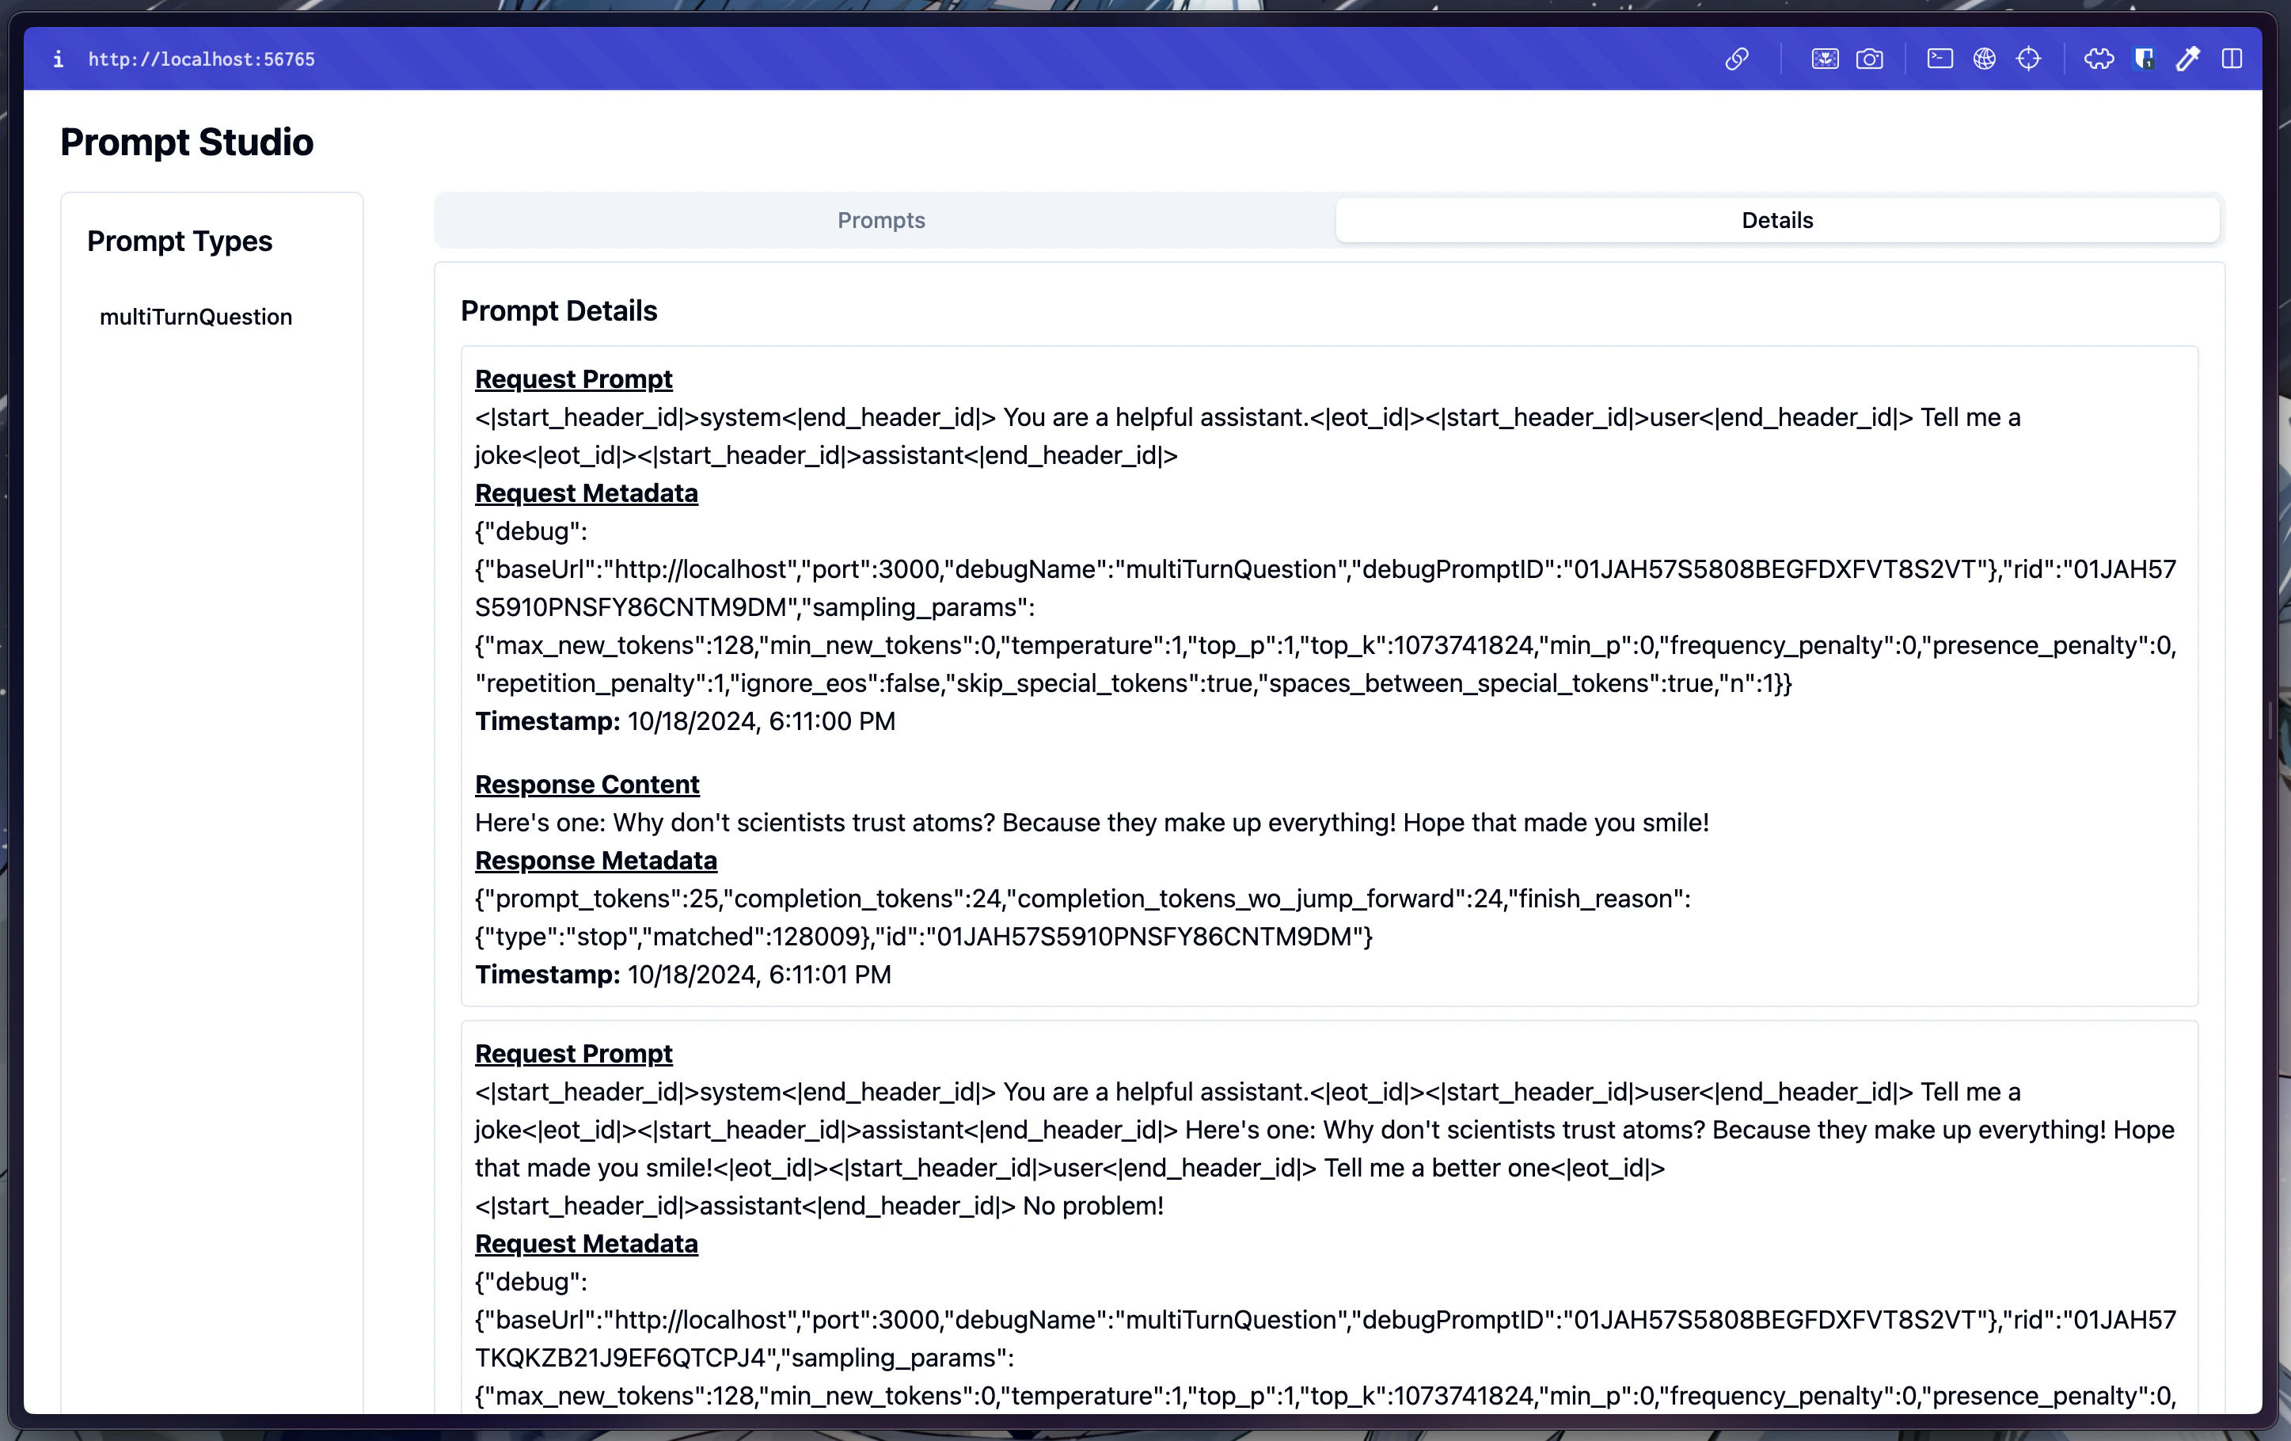The width and height of the screenshot is (2291, 1441).
Task: Click the localhost:56765 address field
Action: point(202,59)
